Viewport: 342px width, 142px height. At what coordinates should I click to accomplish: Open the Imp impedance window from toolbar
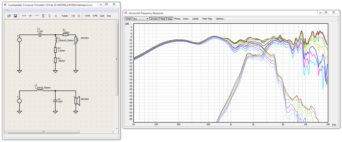(109, 16)
